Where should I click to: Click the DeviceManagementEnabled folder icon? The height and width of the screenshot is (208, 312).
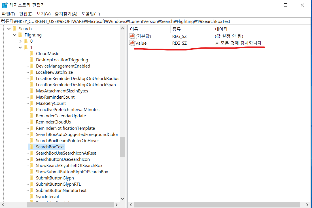point(31,66)
